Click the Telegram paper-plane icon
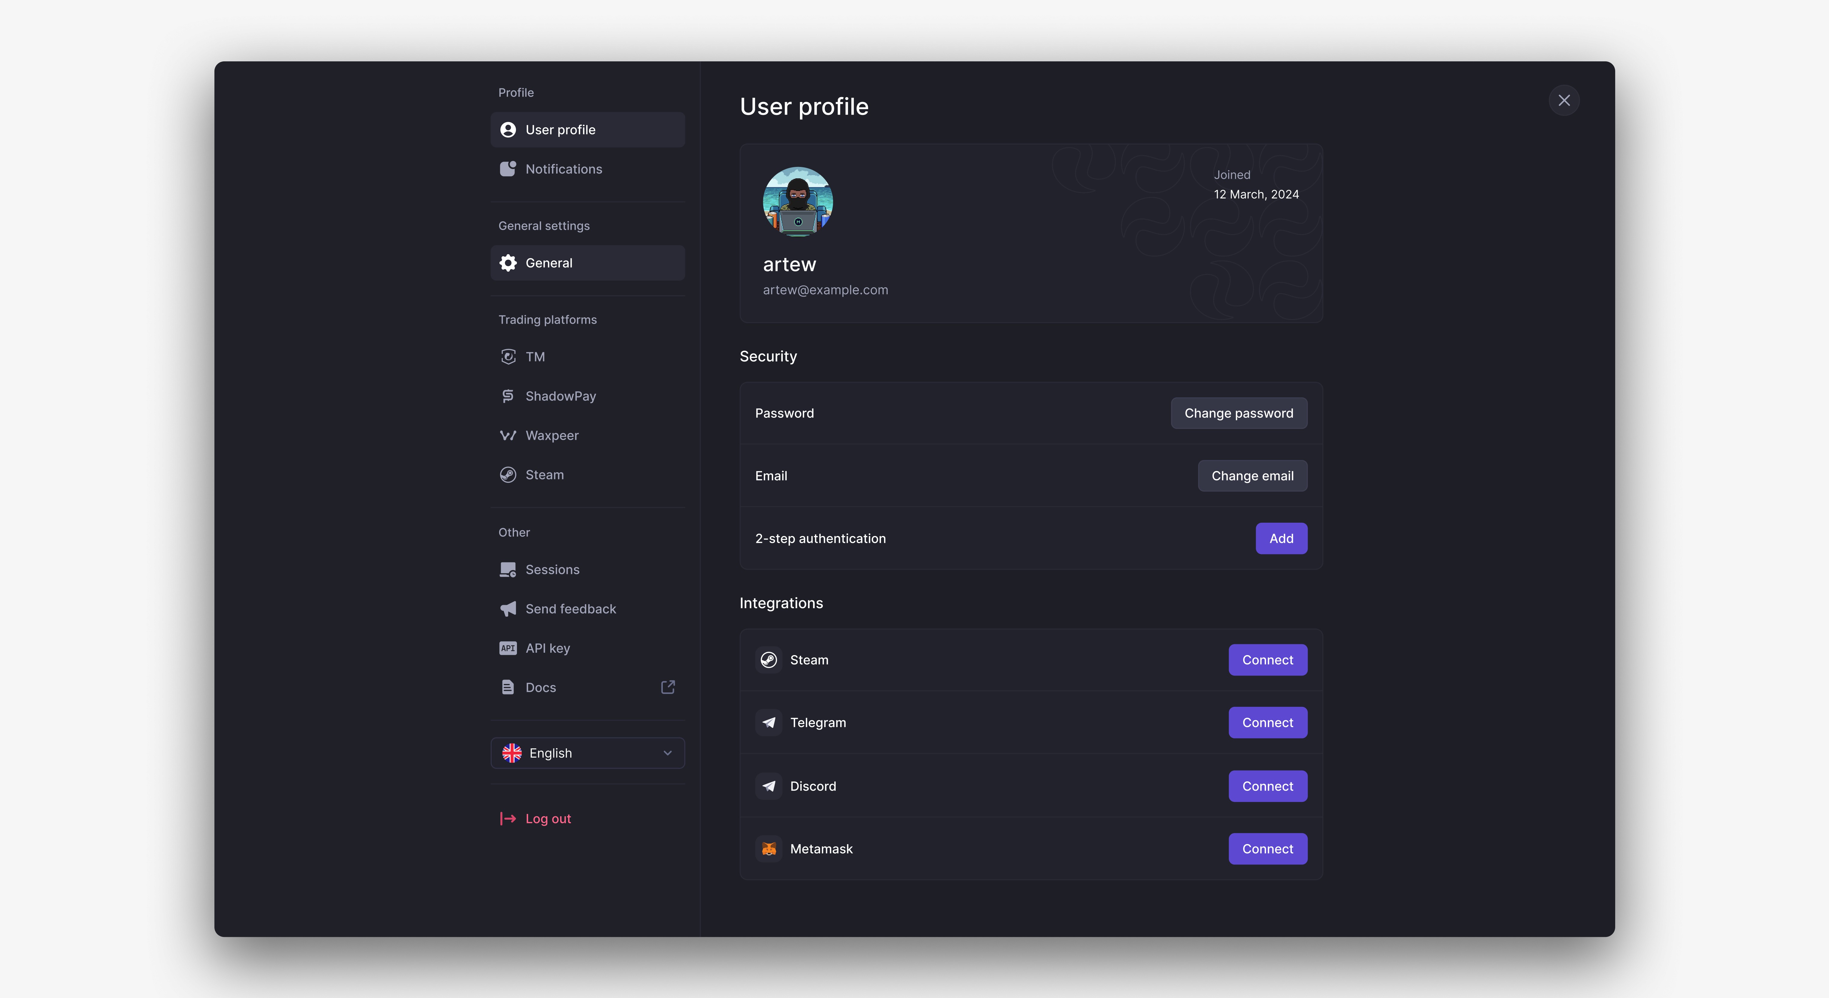1829x998 pixels. pos(768,722)
